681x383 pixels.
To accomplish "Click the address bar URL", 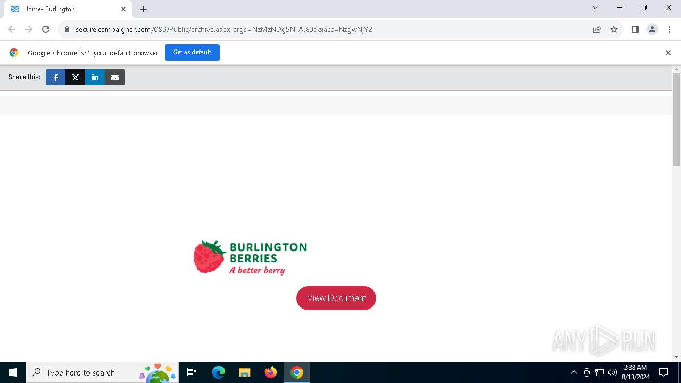I will pyautogui.click(x=223, y=29).
